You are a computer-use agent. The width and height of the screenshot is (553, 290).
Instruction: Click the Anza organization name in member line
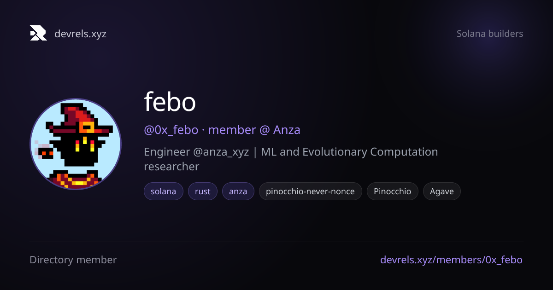[287, 130]
